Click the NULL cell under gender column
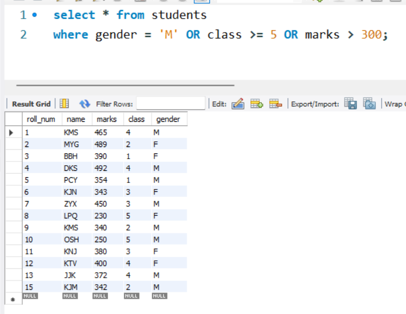This screenshot has height=314, width=406. point(159,296)
